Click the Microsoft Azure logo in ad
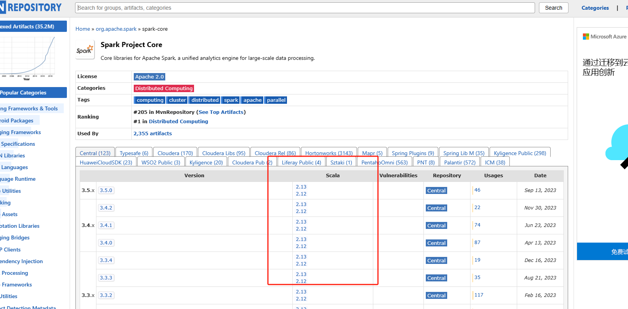This screenshot has width=628, height=309. (x=605, y=37)
